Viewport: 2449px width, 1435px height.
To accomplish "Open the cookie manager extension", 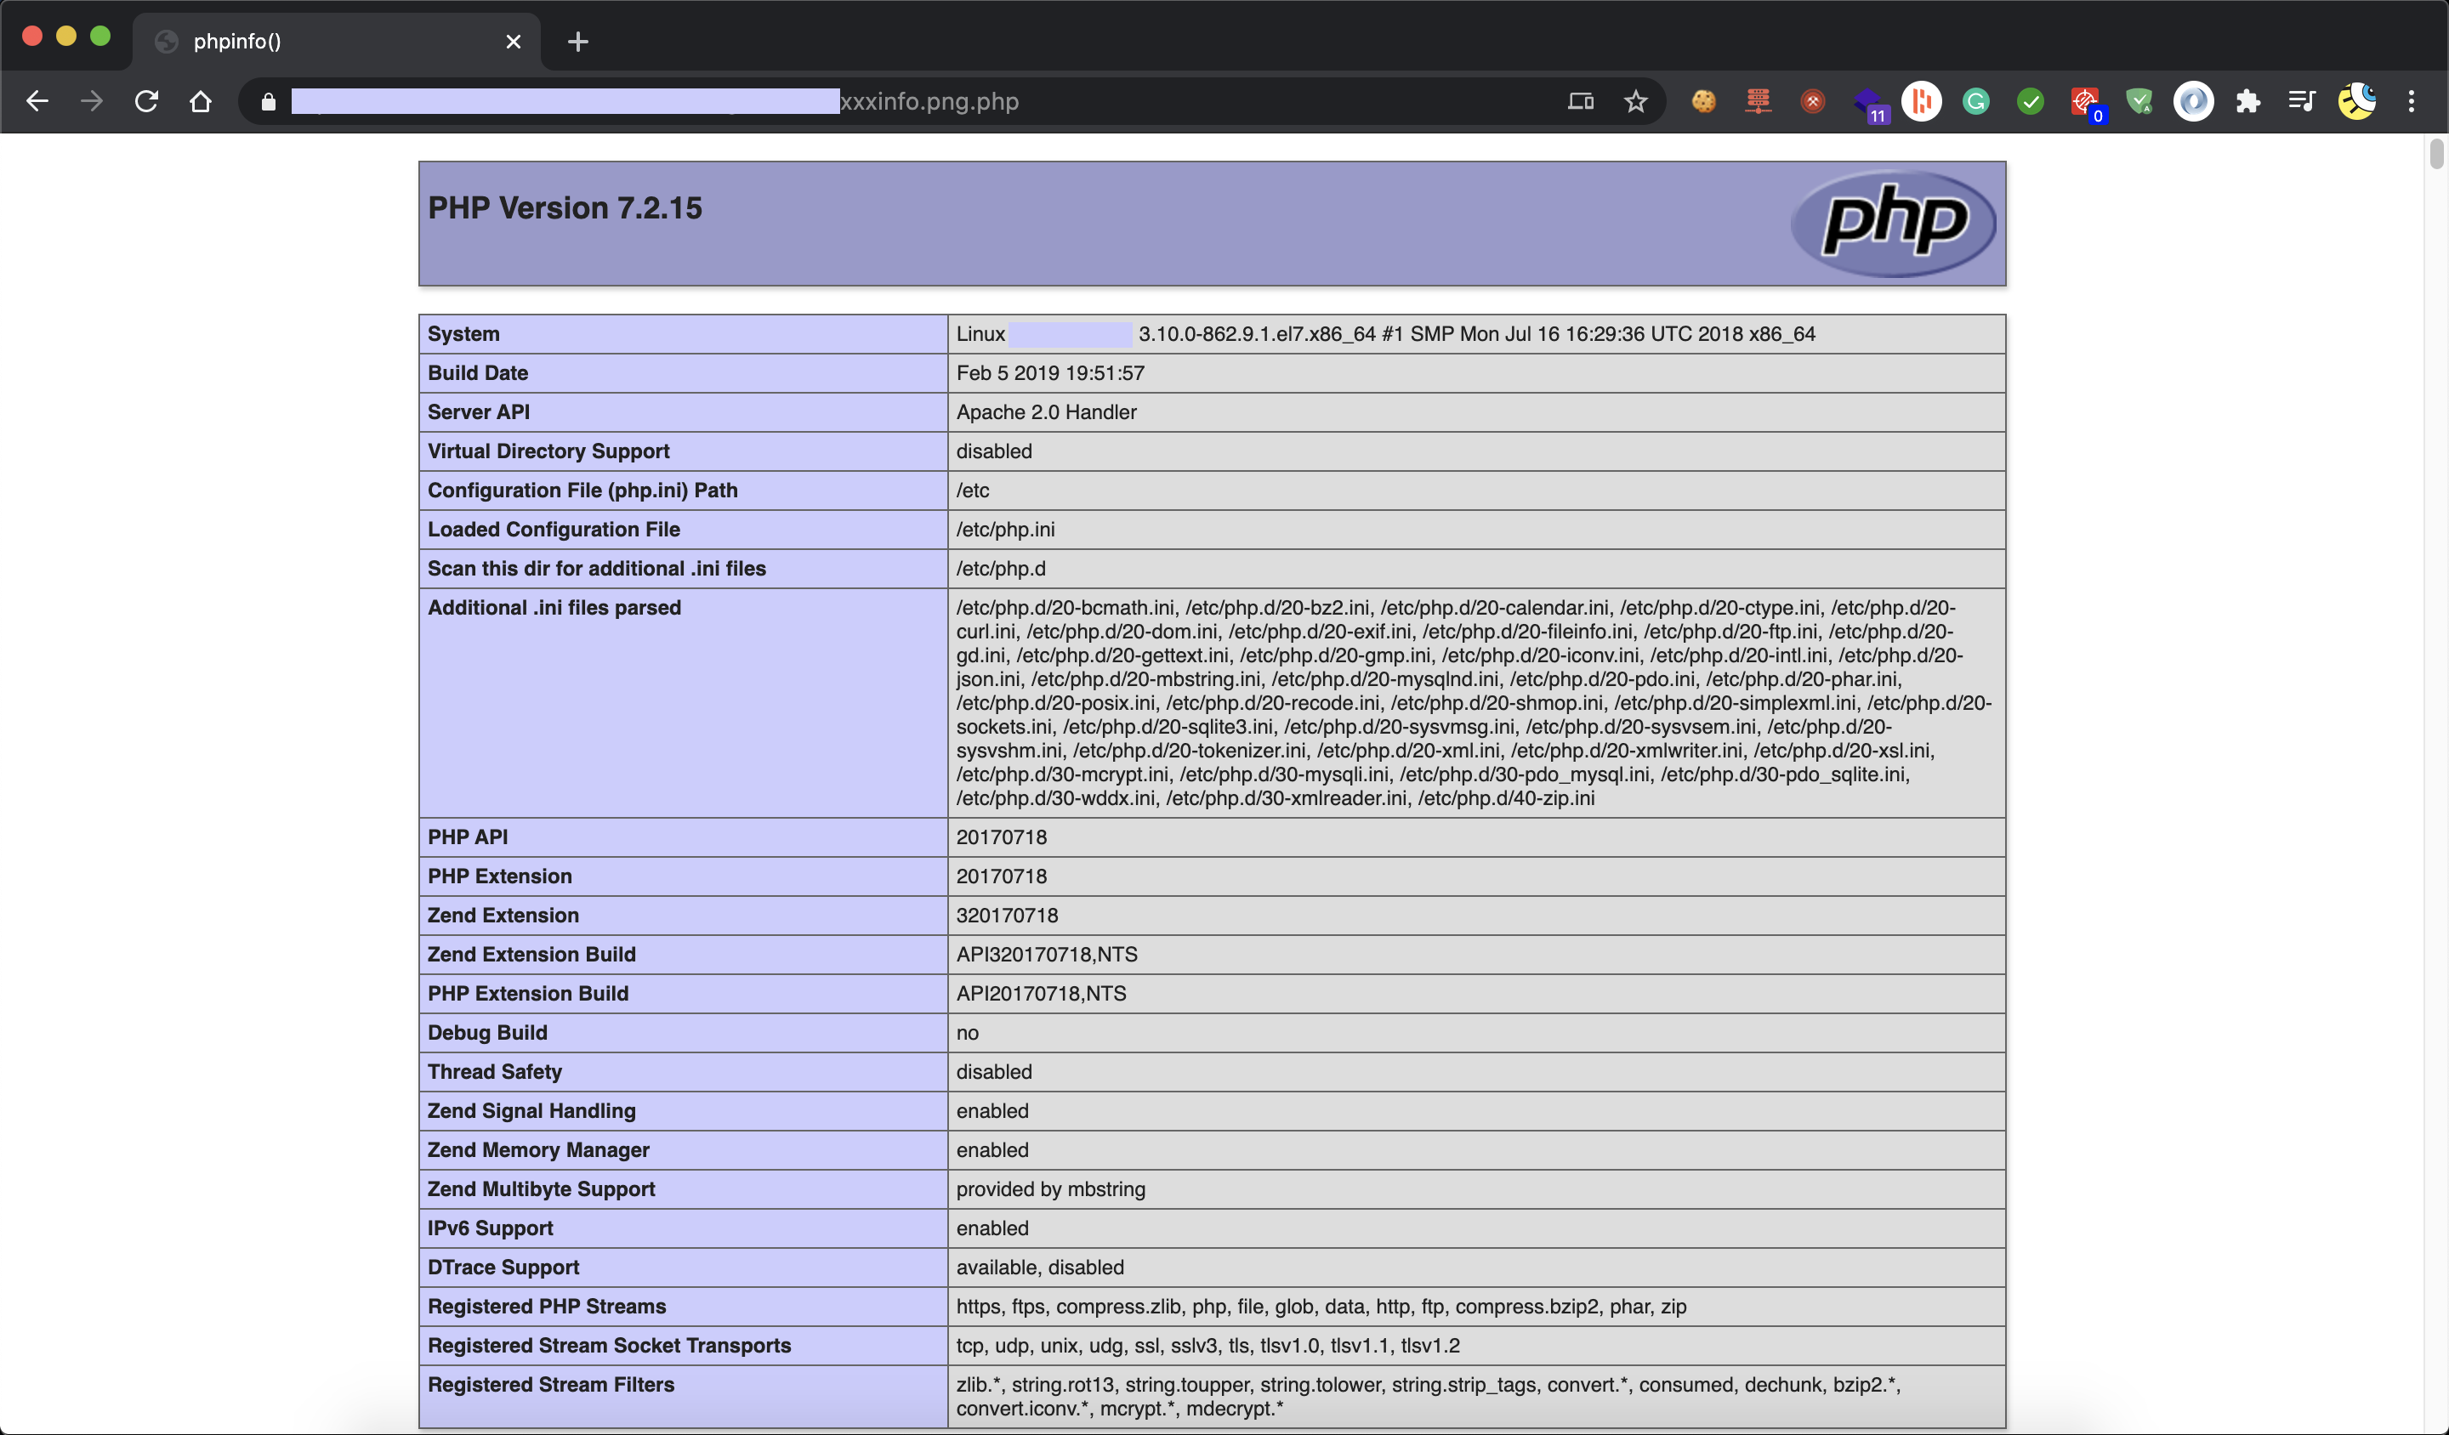I will coord(1702,101).
